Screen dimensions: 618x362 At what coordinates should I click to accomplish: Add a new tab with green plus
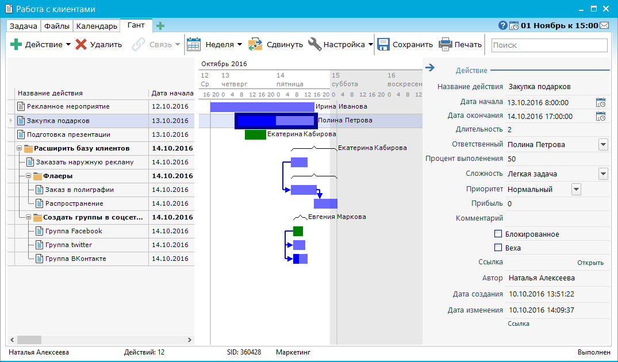click(160, 26)
